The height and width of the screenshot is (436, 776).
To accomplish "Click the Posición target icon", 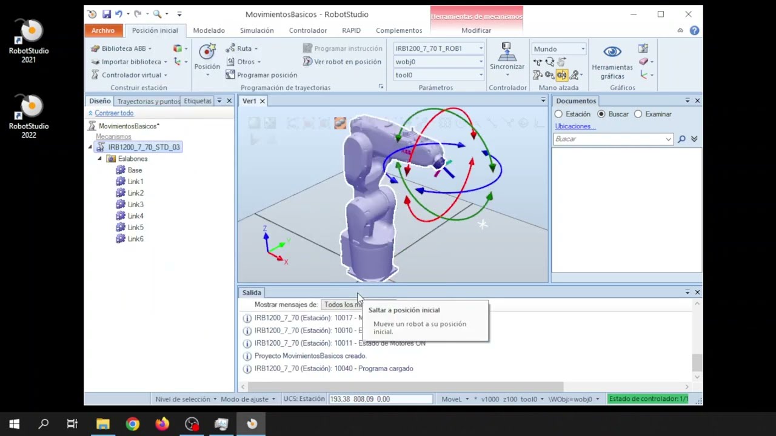I will click(207, 52).
